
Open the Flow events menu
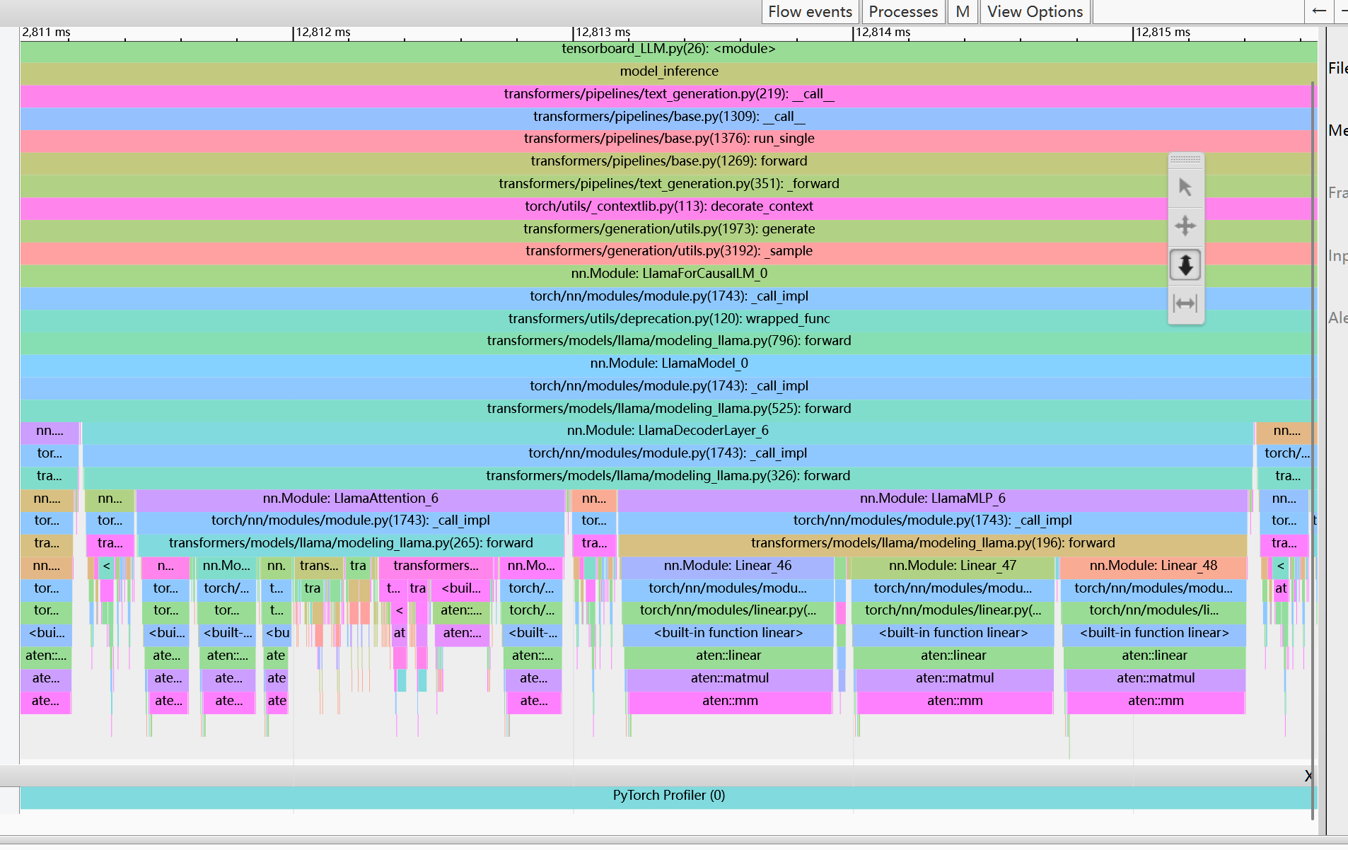[810, 12]
